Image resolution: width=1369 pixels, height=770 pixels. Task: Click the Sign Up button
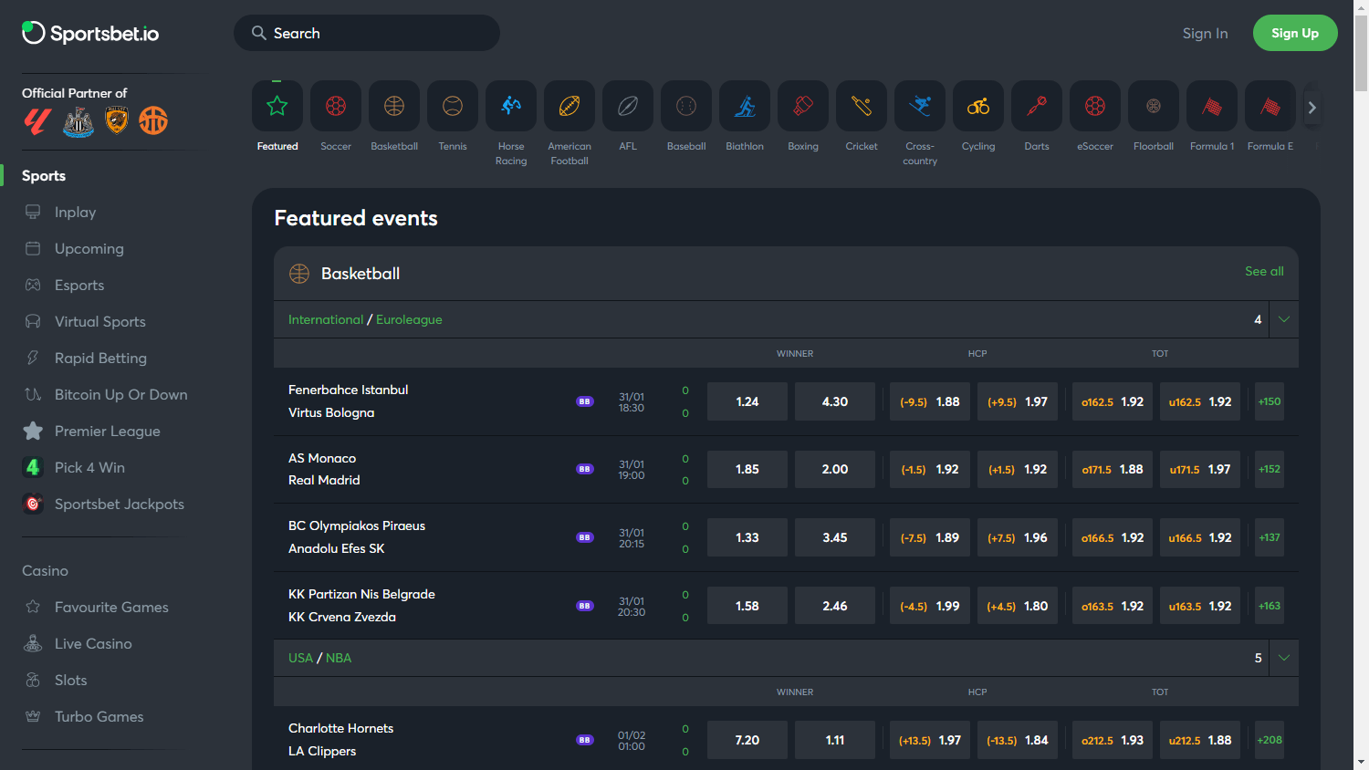1295,33
